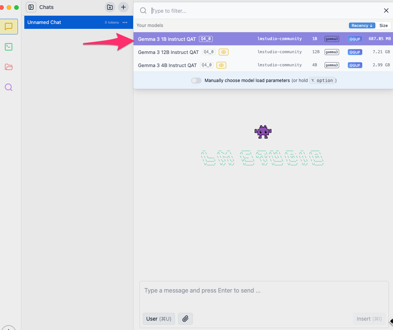Click GGUF badge on the 687.05 MB row
The image size is (393, 330).
tap(355, 39)
